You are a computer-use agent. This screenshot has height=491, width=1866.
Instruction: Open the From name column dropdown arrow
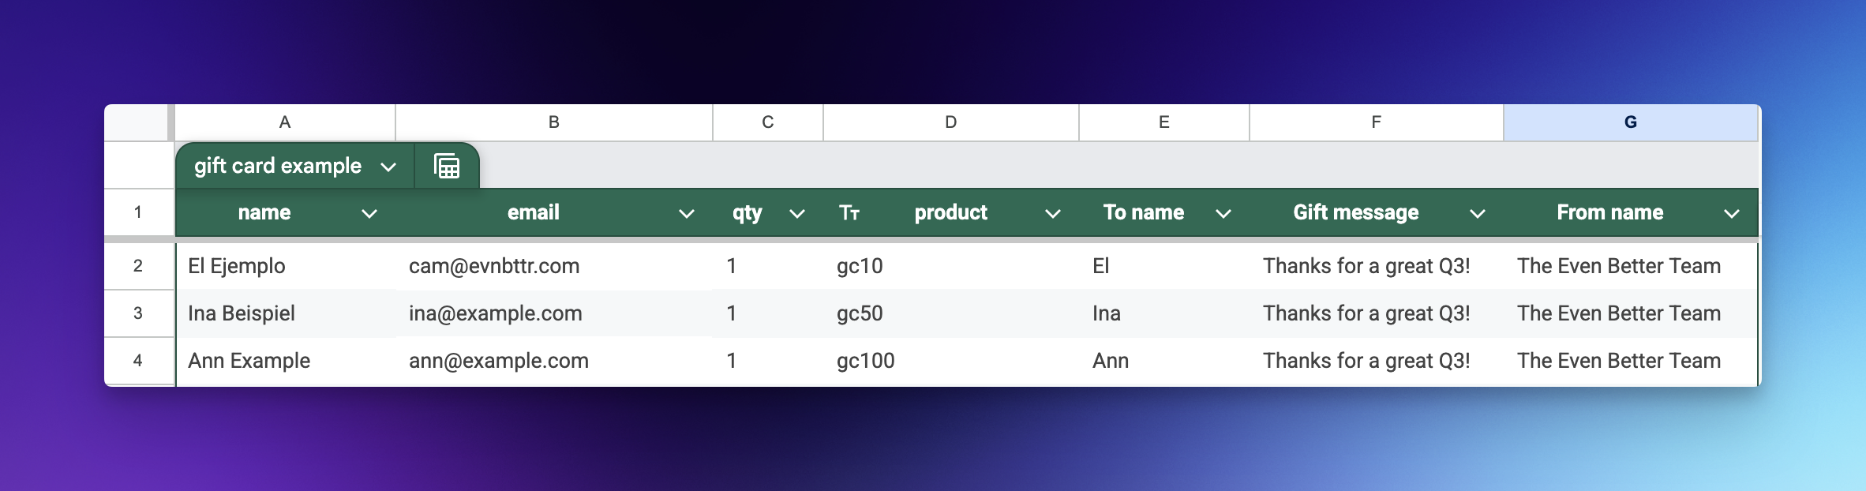pos(1731,213)
